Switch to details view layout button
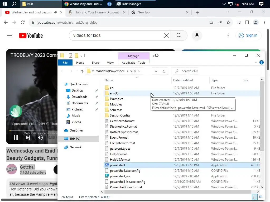 [255, 197]
